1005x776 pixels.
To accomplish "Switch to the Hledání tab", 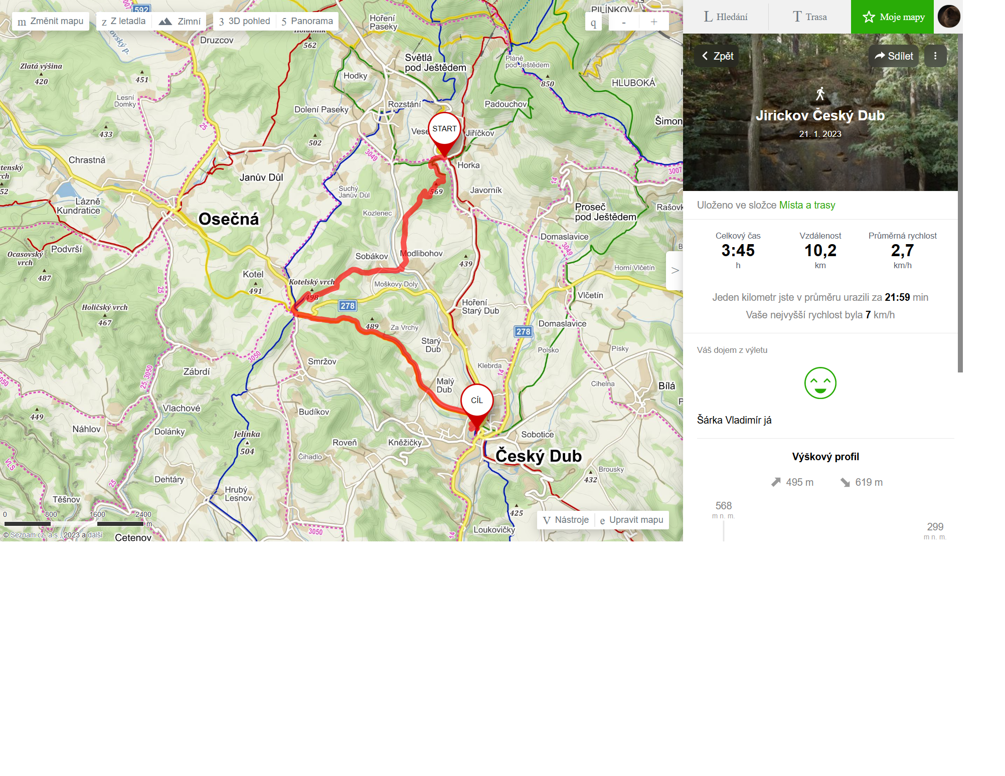I will pyautogui.click(x=726, y=17).
